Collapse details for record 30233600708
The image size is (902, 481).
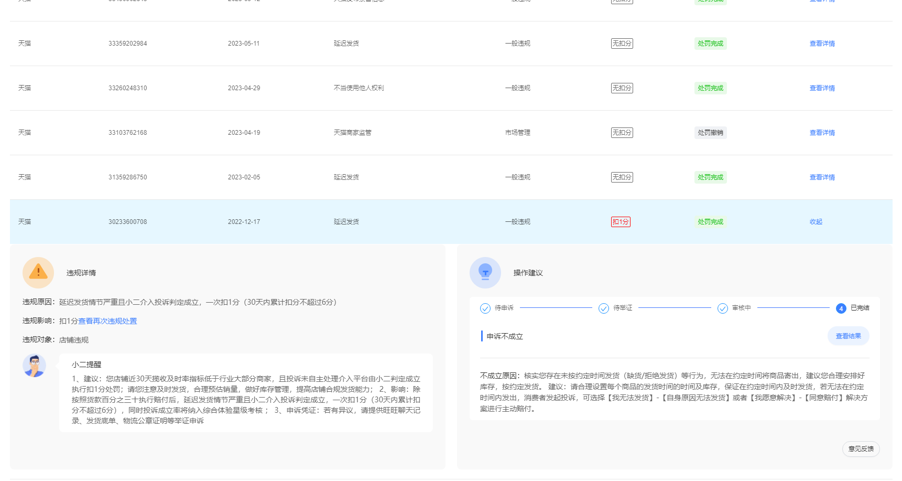(x=816, y=222)
